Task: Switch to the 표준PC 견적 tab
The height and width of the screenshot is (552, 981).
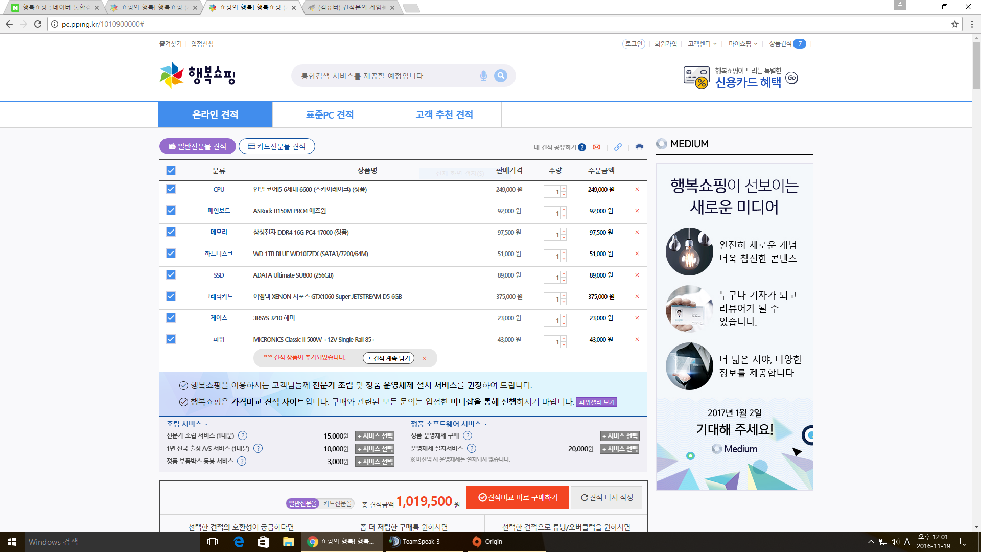Action: 330,115
